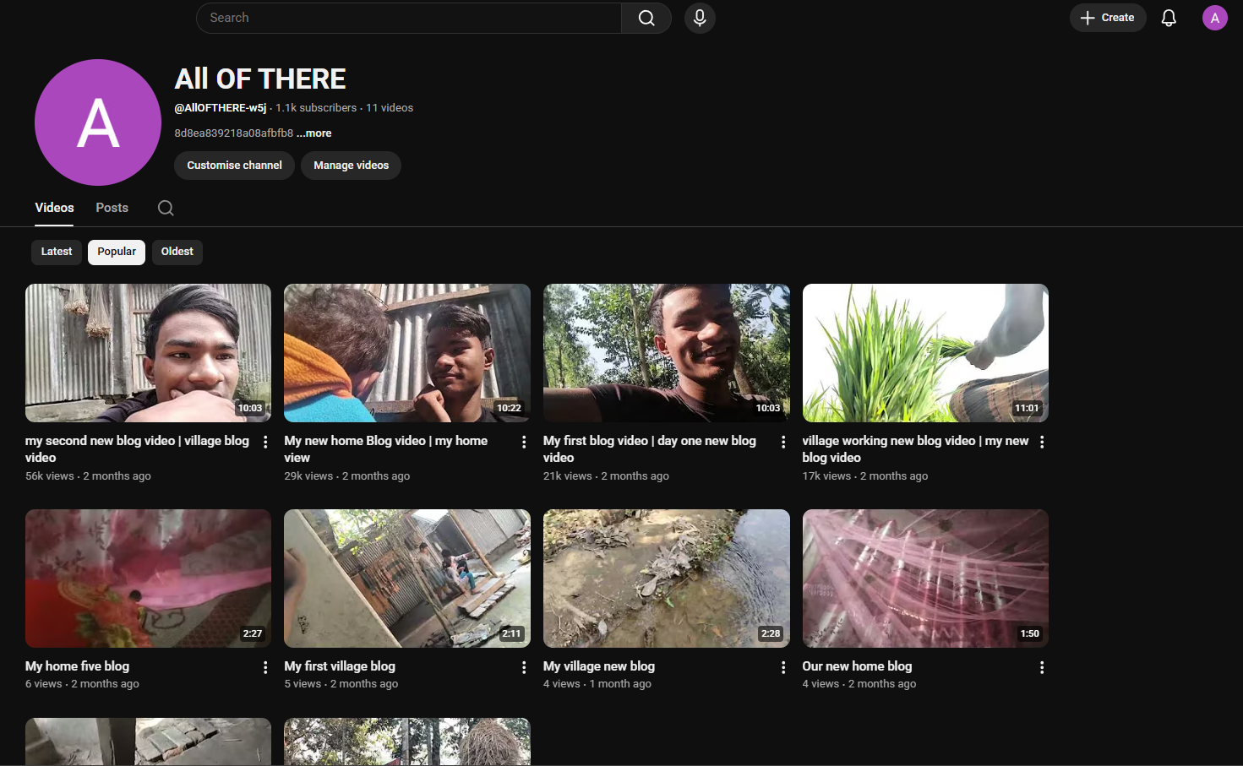Expand channel description with '...more'
Viewport: 1243px width, 766px height.
tap(314, 133)
